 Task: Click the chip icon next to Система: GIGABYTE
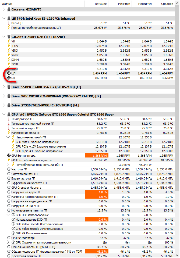(x=9, y=9)
